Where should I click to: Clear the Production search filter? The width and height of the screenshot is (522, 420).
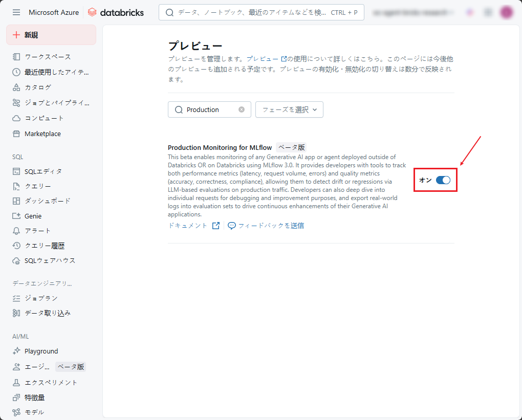242,109
